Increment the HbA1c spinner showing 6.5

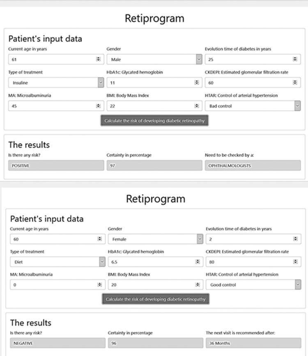point(197,261)
